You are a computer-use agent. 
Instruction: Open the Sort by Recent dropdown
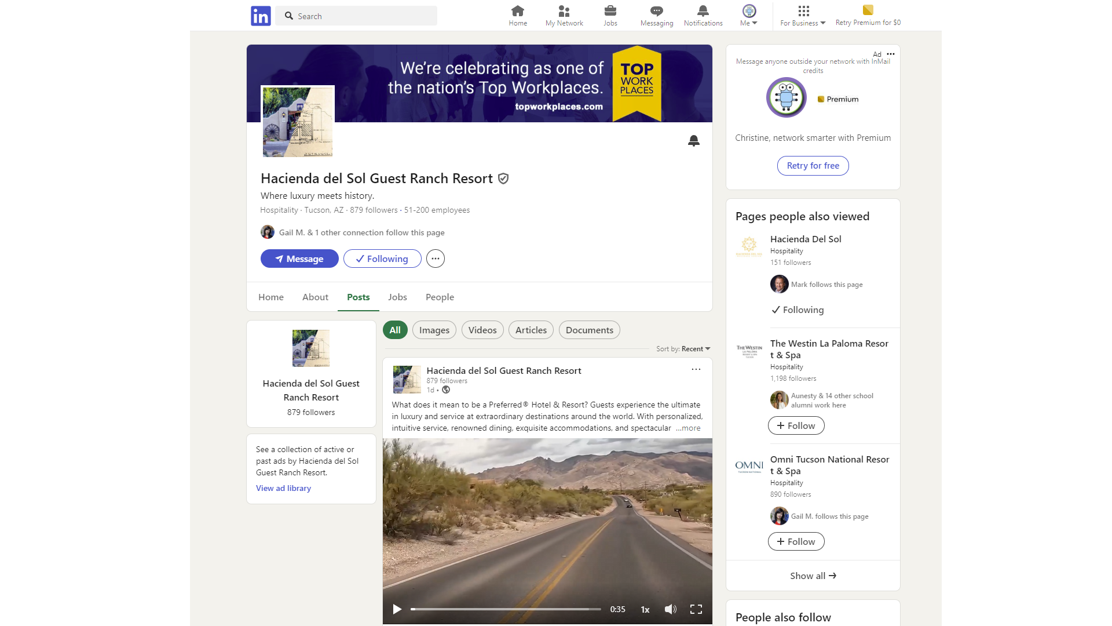[695, 349]
